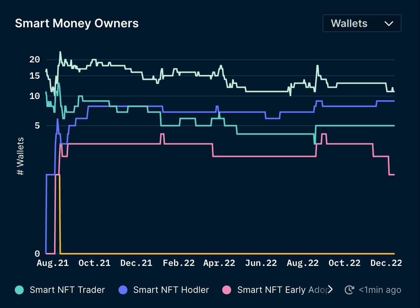The image size is (420, 308).
Task: Click the refresh clock icon
Action: (x=349, y=290)
